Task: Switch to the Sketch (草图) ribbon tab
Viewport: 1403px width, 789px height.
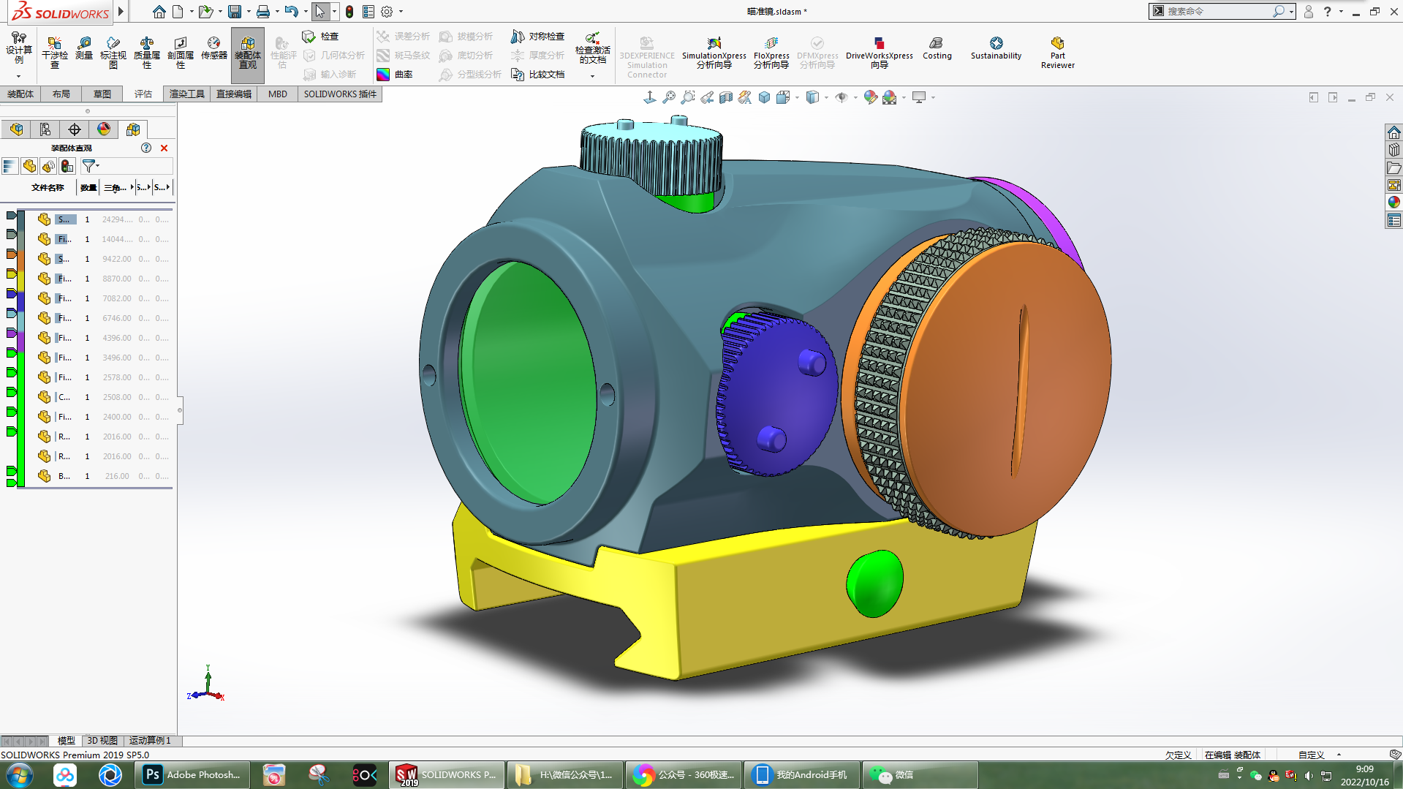Action: pyautogui.click(x=102, y=94)
